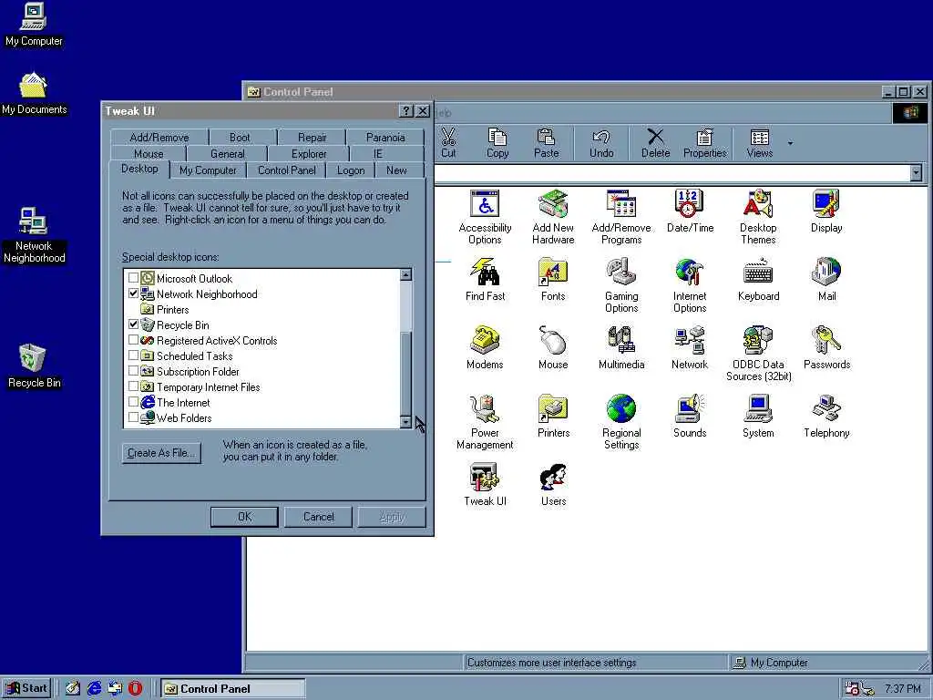Uncheck the Network Neighborhood checkbox

coord(133,293)
